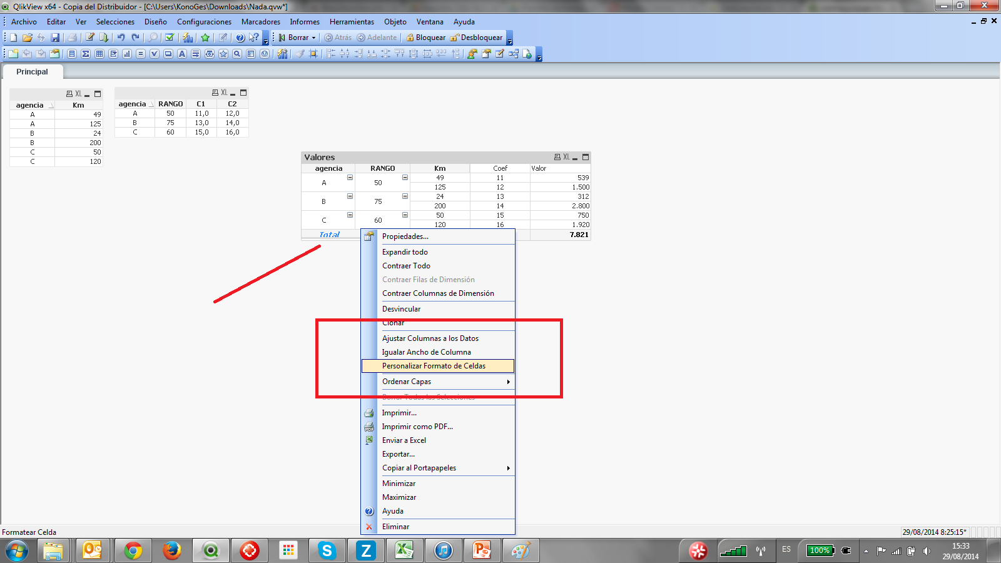Click the Undo arrow icon

coord(121,38)
